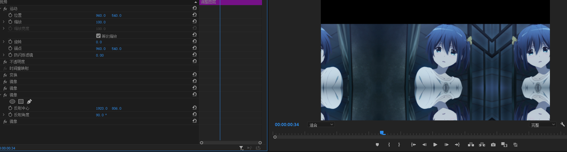Expand the 反射角度 property

(3, 115)
